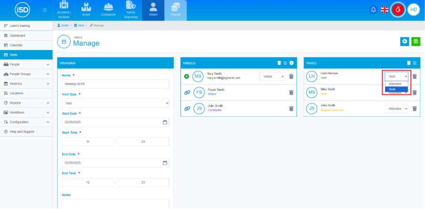Click the Notes text area
Viewport: 425px width, 209px height.
click(115, 204)
